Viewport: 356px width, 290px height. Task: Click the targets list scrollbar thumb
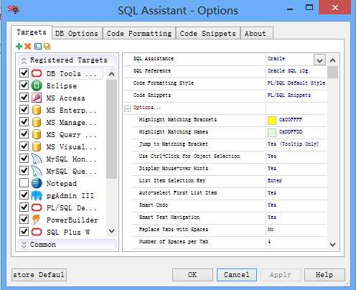111,129
